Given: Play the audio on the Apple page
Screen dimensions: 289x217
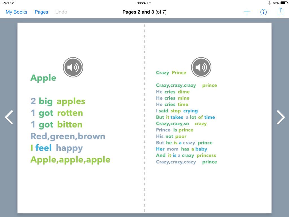Looking at the screenshot, I should (x=73, y=67).
